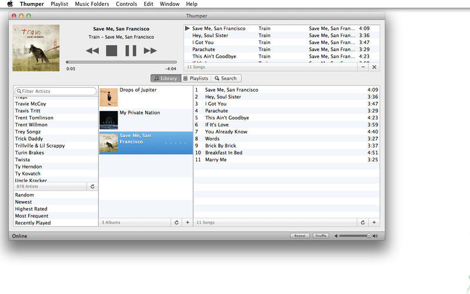Toggle the Repeat button
Viewport: 470px width, 294px height.
[x=300, y=236]
